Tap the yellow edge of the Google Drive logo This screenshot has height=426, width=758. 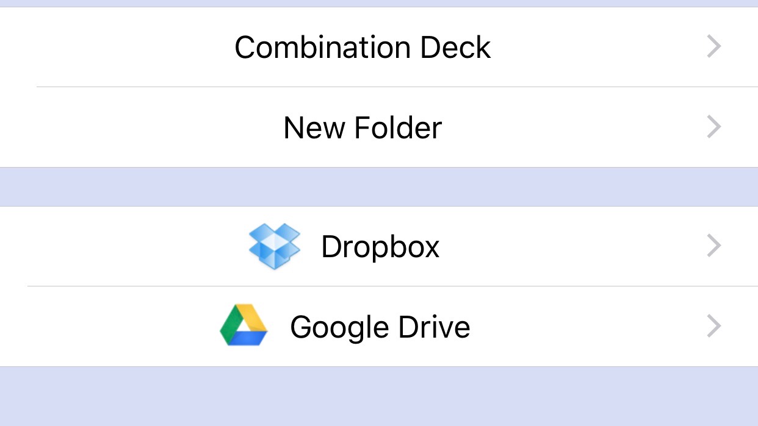(x=254, y=316)
